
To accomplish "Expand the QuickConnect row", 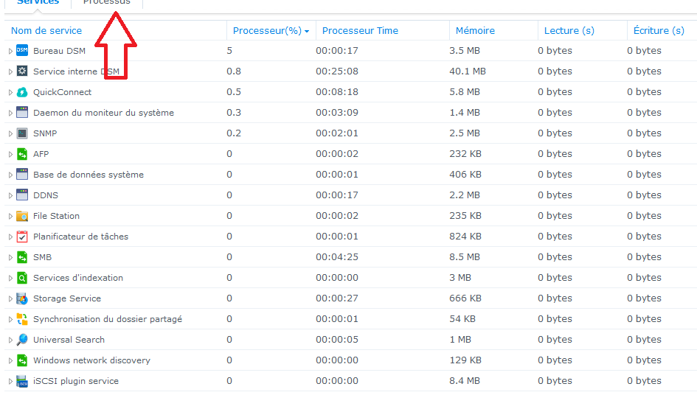I will [x=10, y=92].
